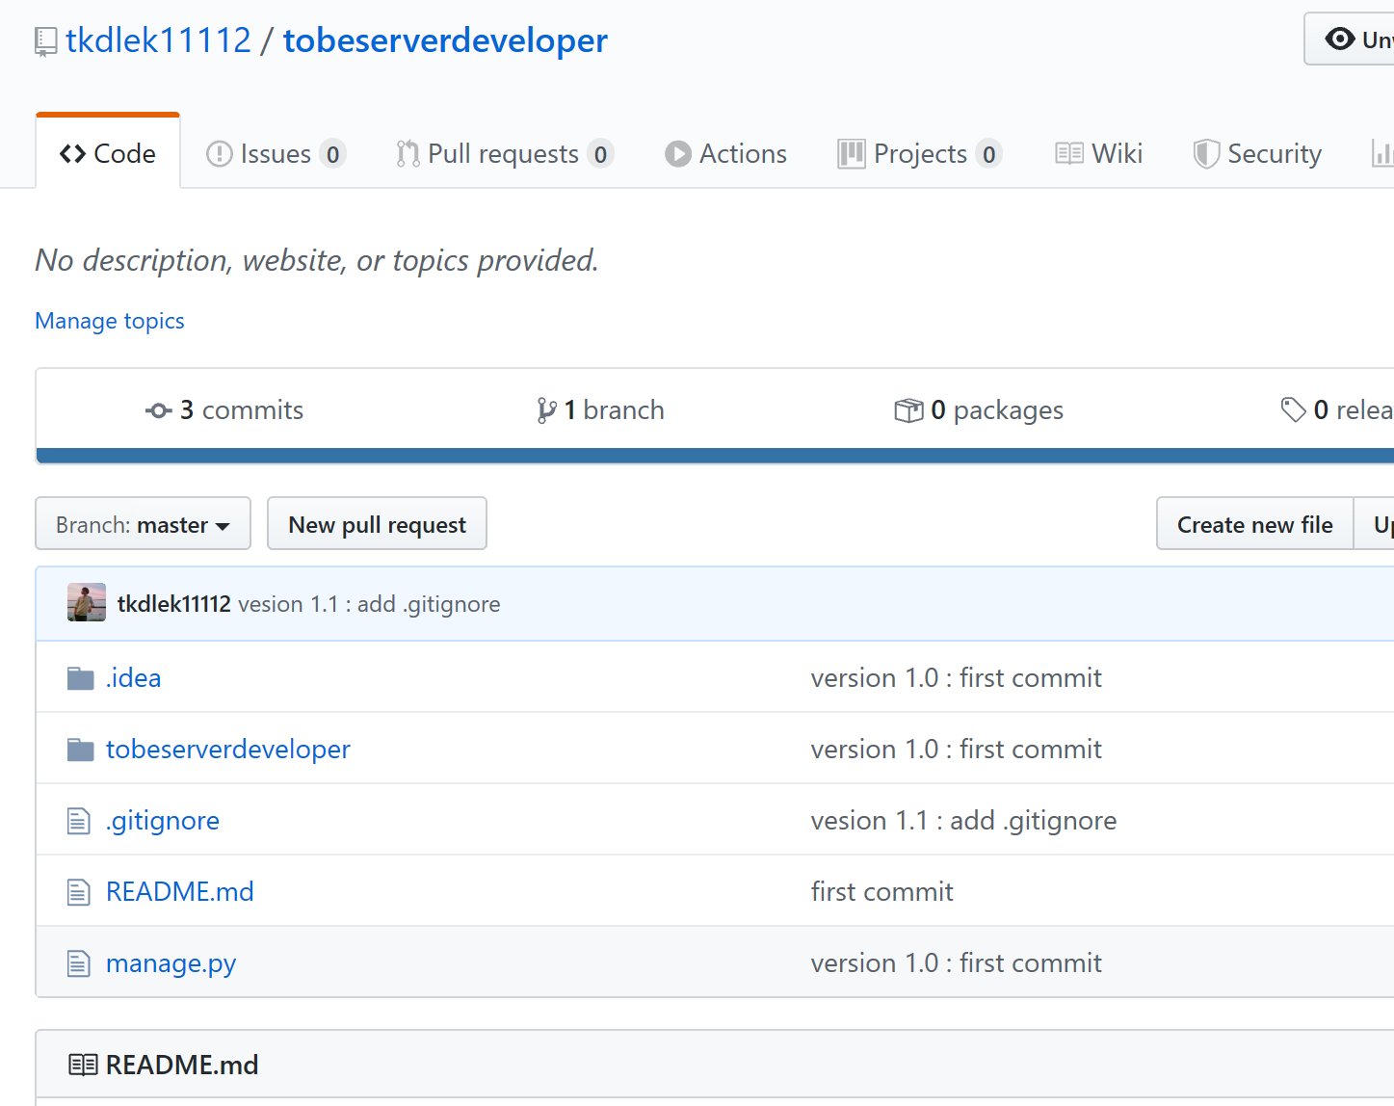Click the tobeserverdeveloper folder icon
The height and width of the screenshot is (1106, 1394).
coord(80,750)
